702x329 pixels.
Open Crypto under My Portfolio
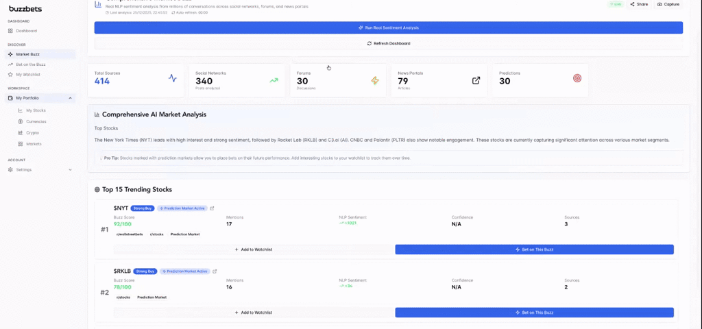pos(32,133)
